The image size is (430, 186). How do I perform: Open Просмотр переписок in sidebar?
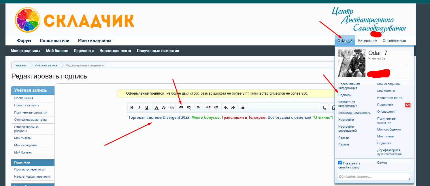coord(33,169)
